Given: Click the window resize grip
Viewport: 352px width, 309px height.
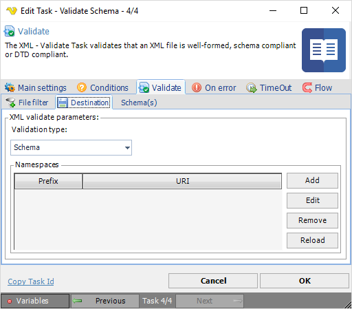Looking at the screenshot, I should click(349, 305).
